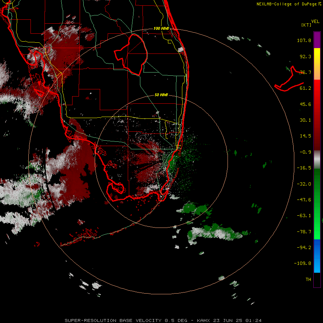The width and height of the screenshot is (323, 323).
Task: Click the 92.3 velocity scale value
Action: click(x=305, y=56)
